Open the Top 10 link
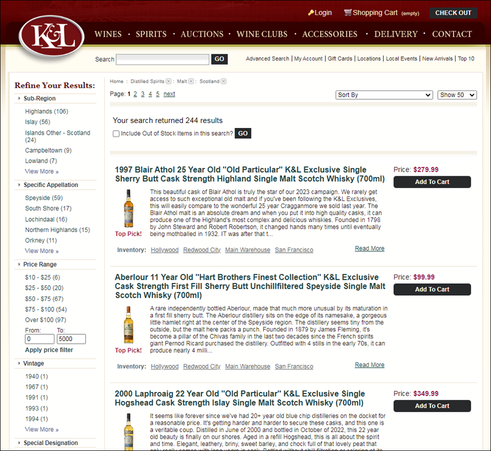The width and height of the screenshot is (491, 451). point(466,58)
